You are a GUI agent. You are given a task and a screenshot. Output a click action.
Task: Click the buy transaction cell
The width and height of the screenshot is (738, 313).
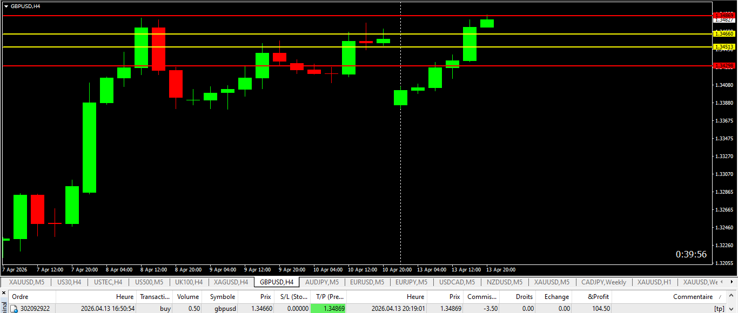tap(165, 309)
